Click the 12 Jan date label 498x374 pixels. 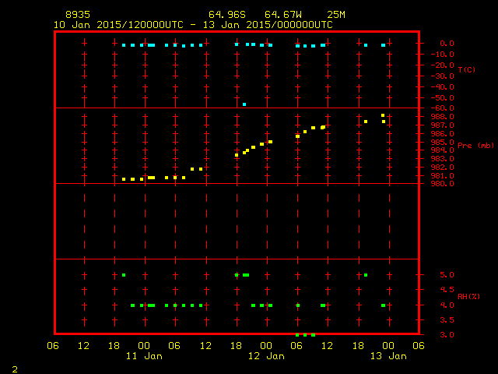click(x=266, y=356)
